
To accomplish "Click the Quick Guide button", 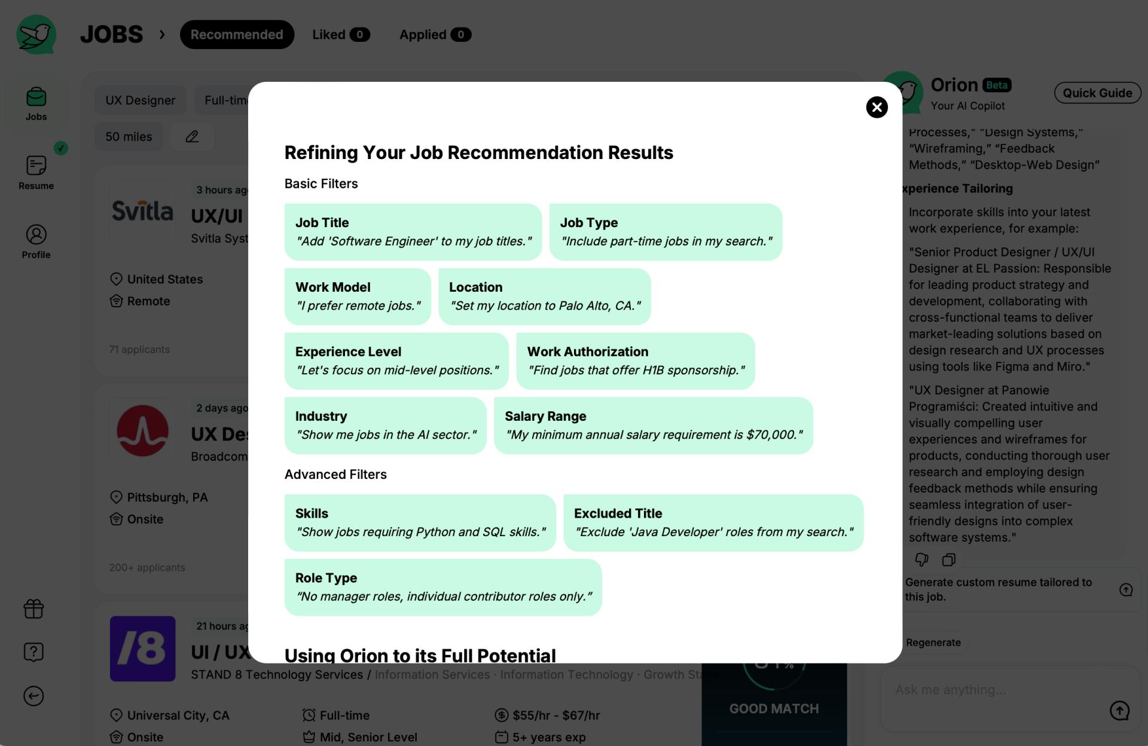I will (1097, 93).
